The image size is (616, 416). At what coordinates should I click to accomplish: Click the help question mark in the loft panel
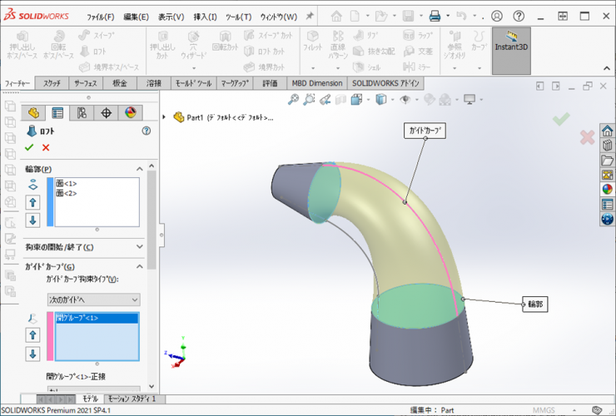coord(147,131)
